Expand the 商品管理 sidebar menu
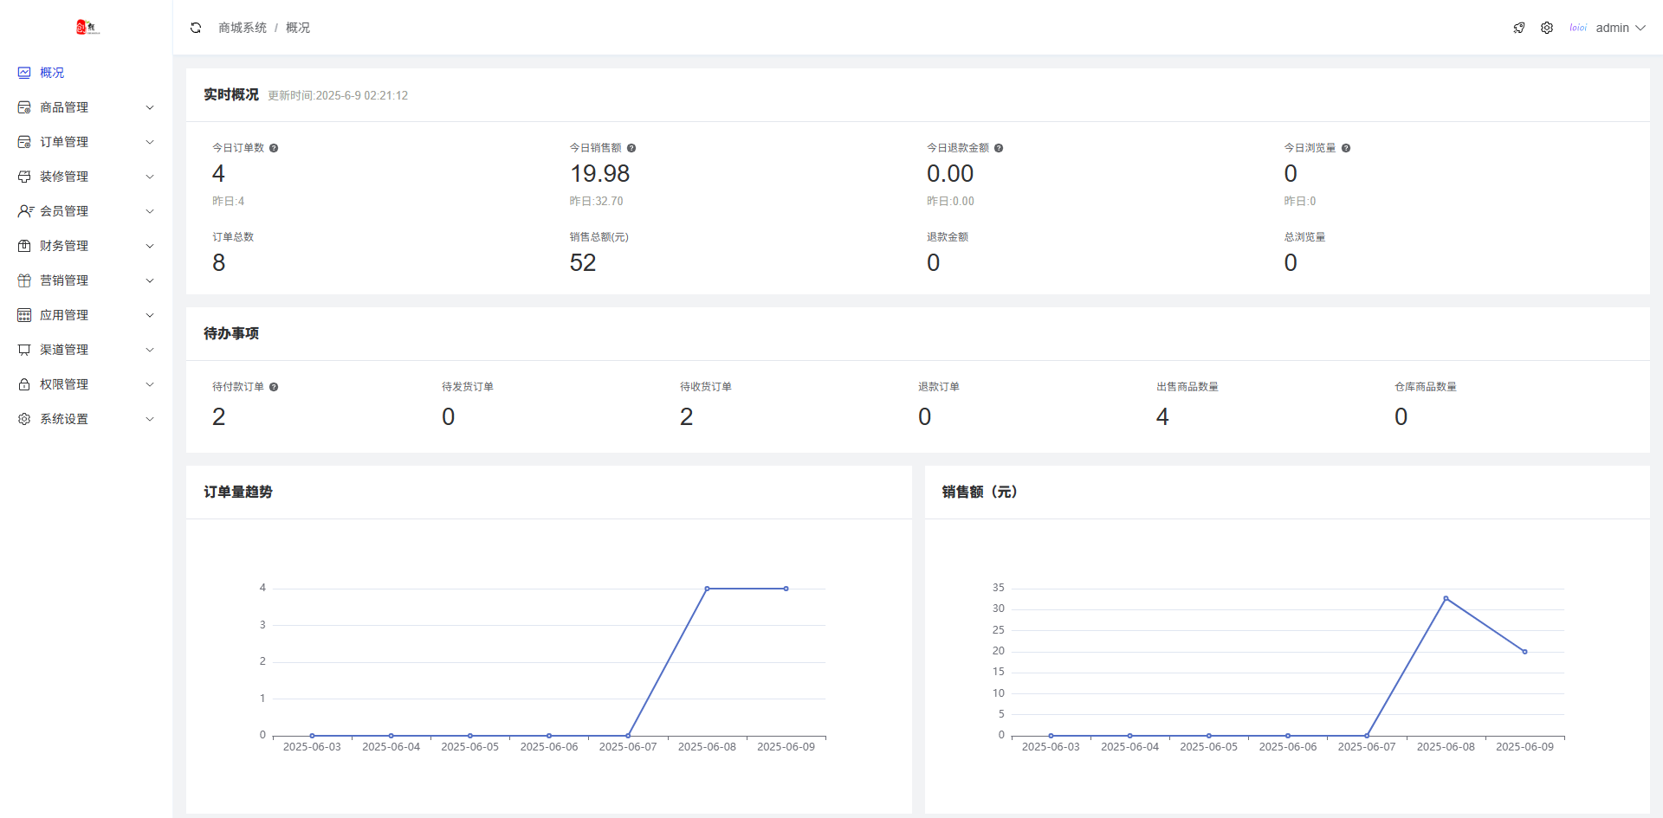 pyautogui.click(x=86, y=107)
